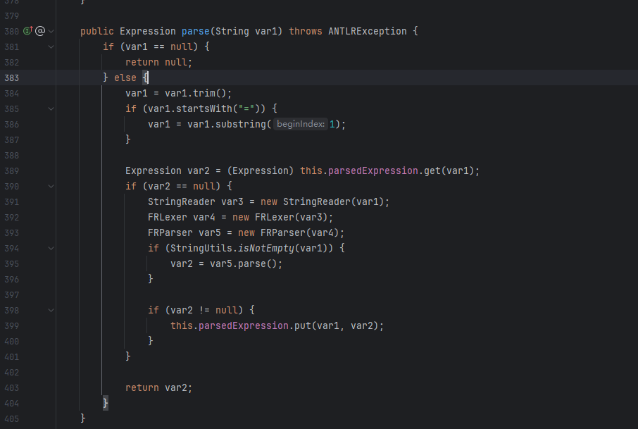Click the @ annotation gutter icon
This screenshot has height=429, width=638.
tap(40, 31)
